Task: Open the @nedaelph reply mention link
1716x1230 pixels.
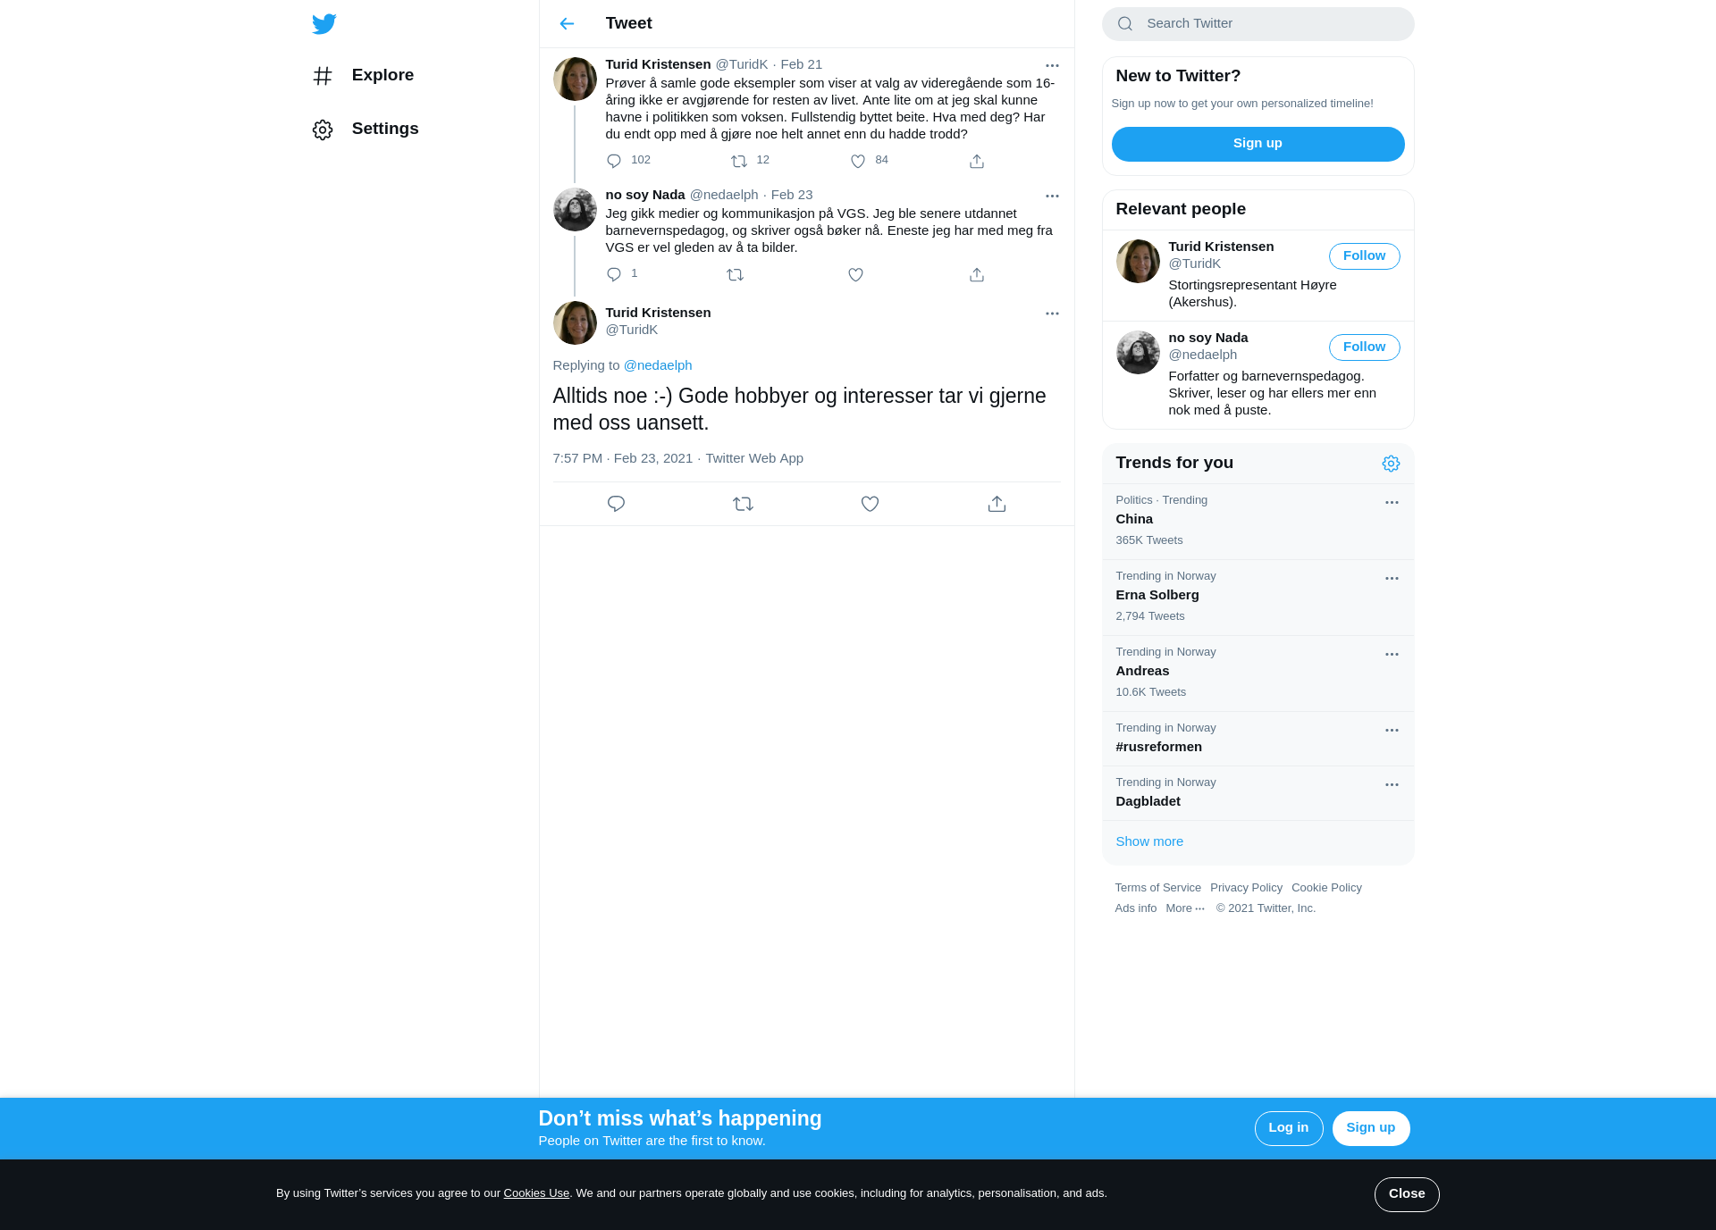Action: coord(658,365)
